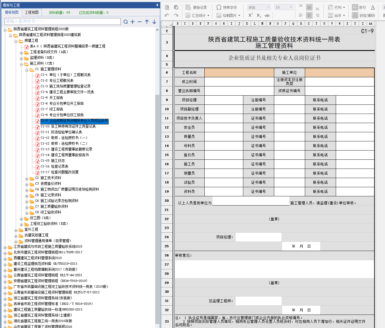Click the paste clipboard icon
This screenshot has width=385, height=328.
[176, 7]
